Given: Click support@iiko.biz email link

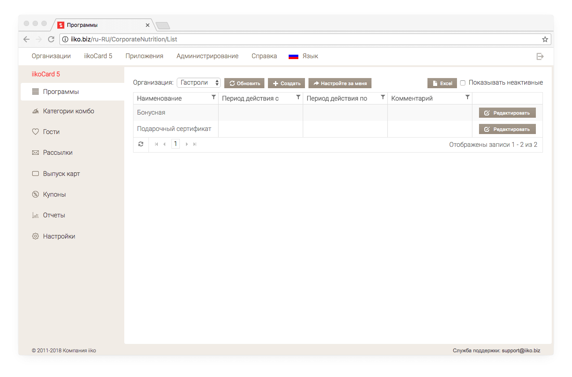Looking at the screenshot, I should (521, 351).
